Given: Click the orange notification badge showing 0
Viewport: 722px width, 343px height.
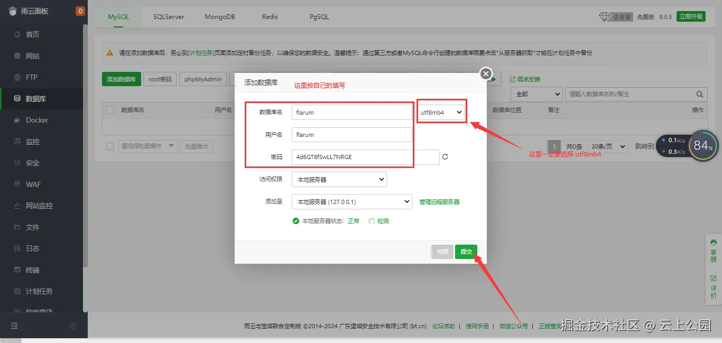Looking at the screenshot, I should (x=80, y=11).
